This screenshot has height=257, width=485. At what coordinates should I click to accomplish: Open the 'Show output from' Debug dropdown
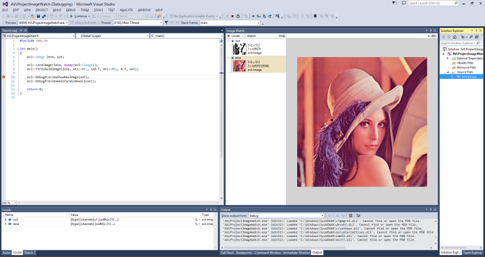pos(285,215)
